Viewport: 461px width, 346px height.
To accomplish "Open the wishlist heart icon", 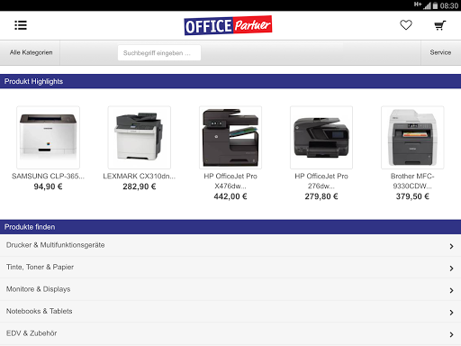I will pyautogui.click(x=406, y=25).
